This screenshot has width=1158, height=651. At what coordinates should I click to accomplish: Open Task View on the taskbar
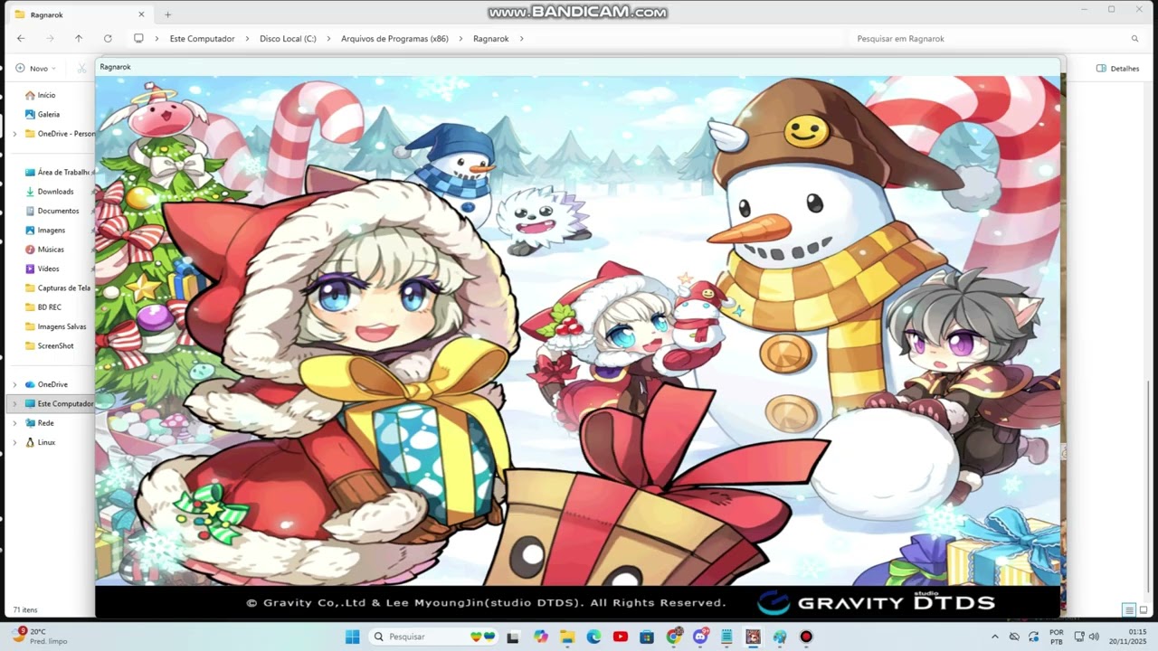click(x=514, y=637)
